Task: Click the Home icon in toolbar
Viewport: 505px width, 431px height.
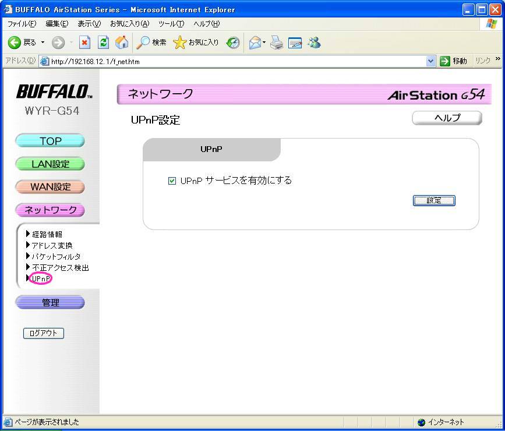Action: click(x=121, y=43)
